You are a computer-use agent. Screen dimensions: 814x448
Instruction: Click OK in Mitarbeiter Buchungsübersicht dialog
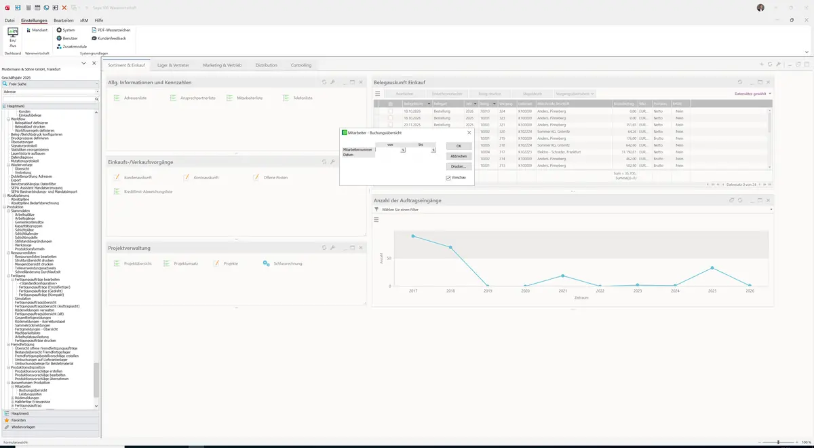(459, 146)
